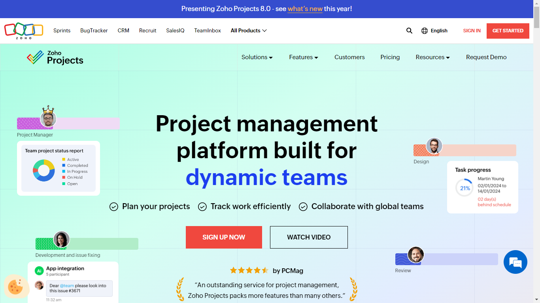Click the @team mention in message
The image size is (540, 303).
coord(67,286)
